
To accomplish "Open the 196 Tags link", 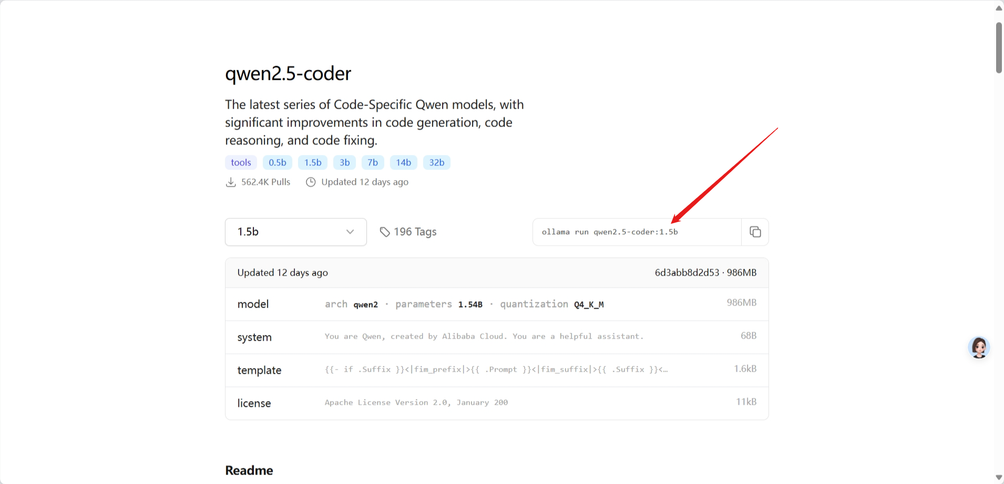I will click(x=415, y=232).
